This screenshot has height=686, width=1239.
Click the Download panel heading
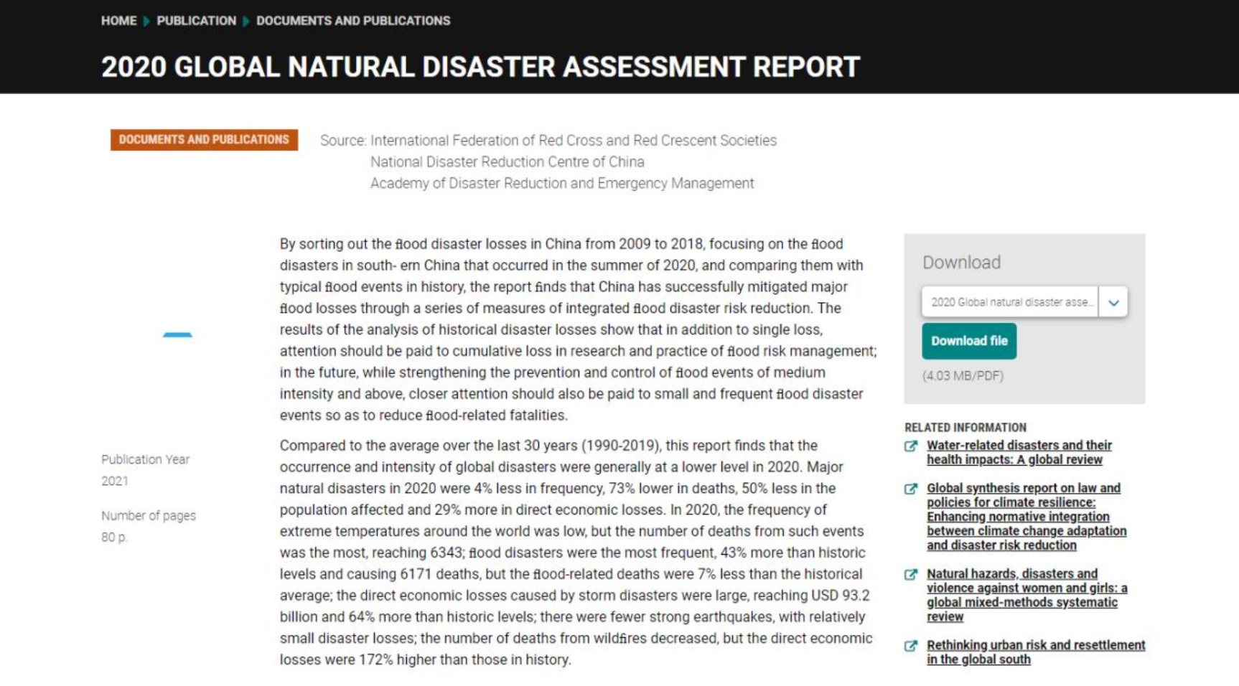tap(961, 263)
